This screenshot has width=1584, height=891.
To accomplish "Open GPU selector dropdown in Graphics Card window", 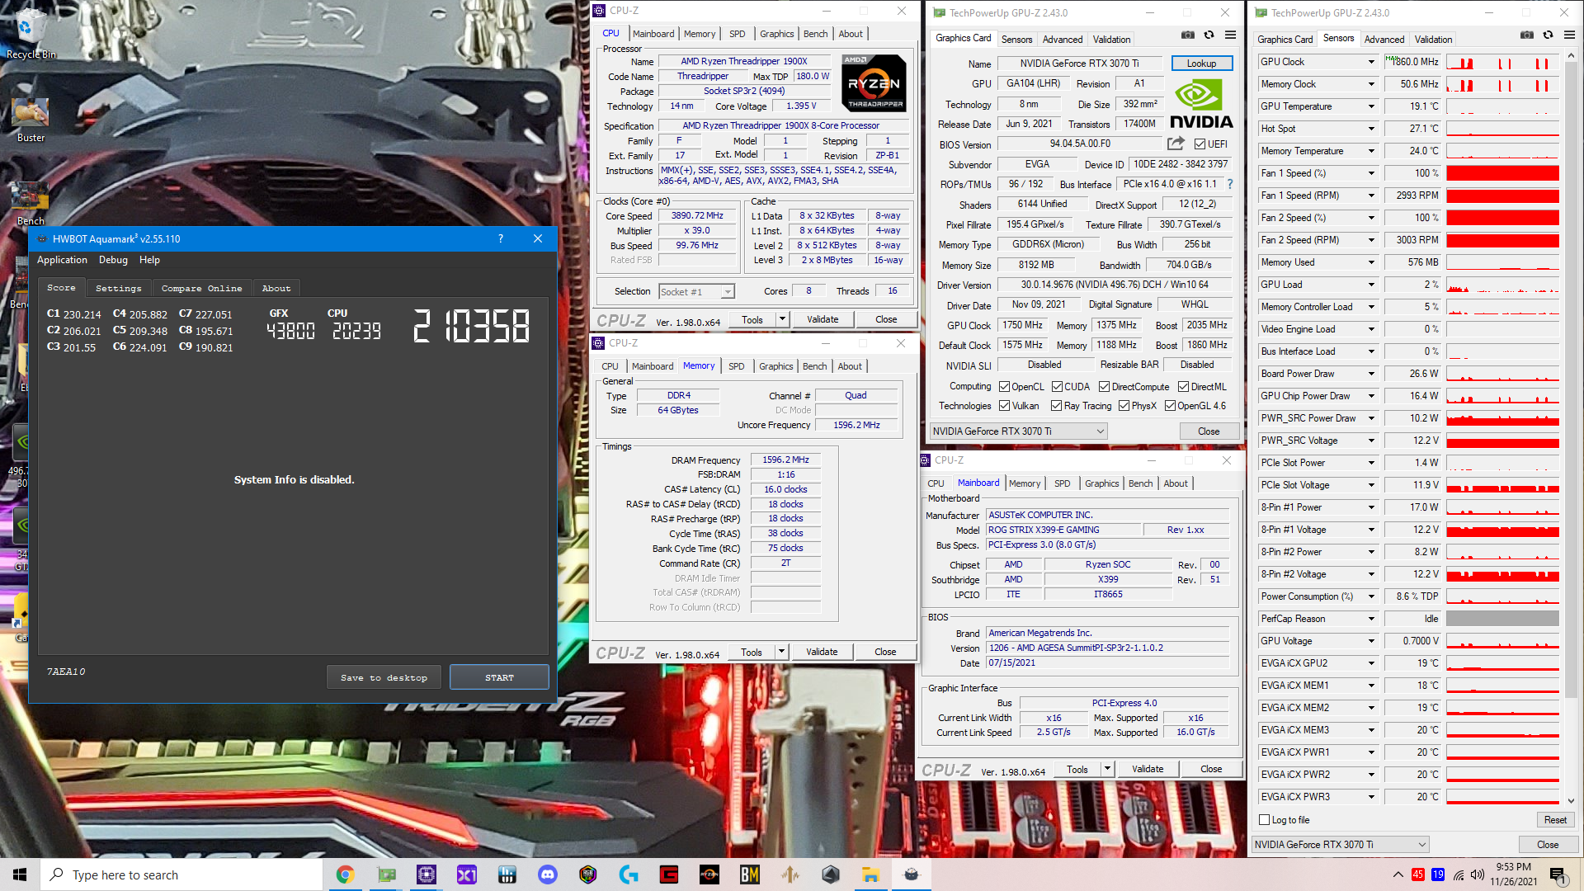I will click(1018, 431).
